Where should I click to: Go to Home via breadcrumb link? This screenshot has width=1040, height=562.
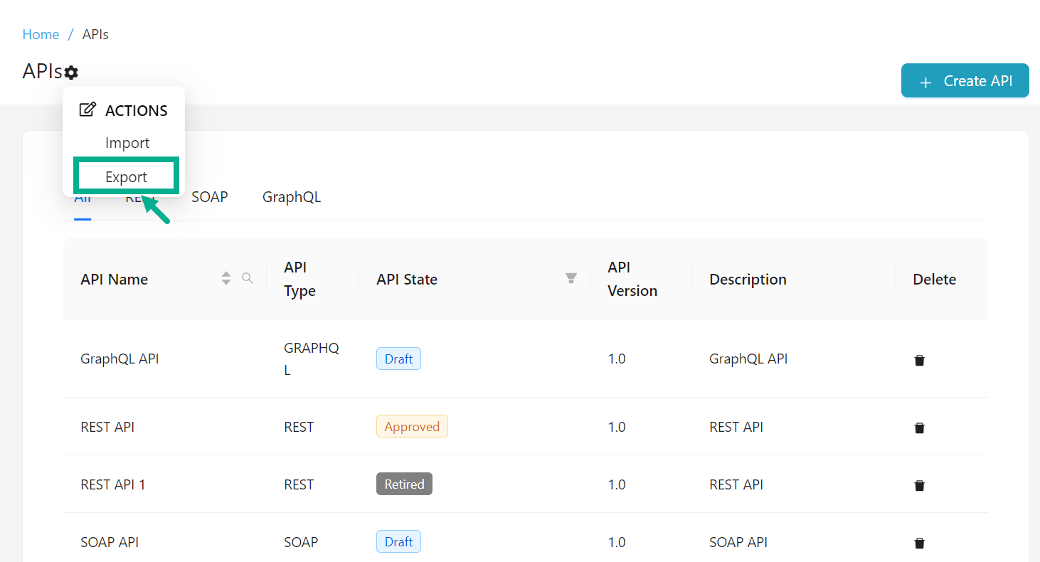41,34
